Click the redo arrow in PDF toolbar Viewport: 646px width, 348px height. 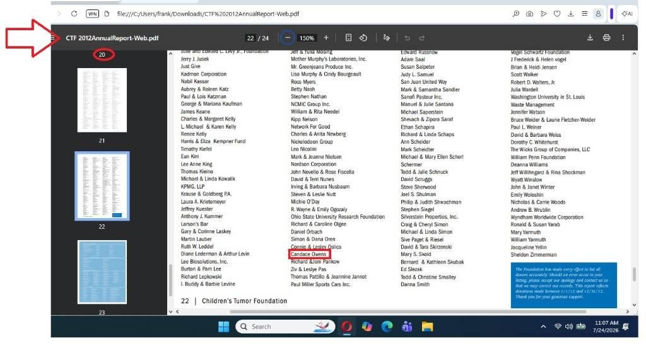[x=422, y=38]
